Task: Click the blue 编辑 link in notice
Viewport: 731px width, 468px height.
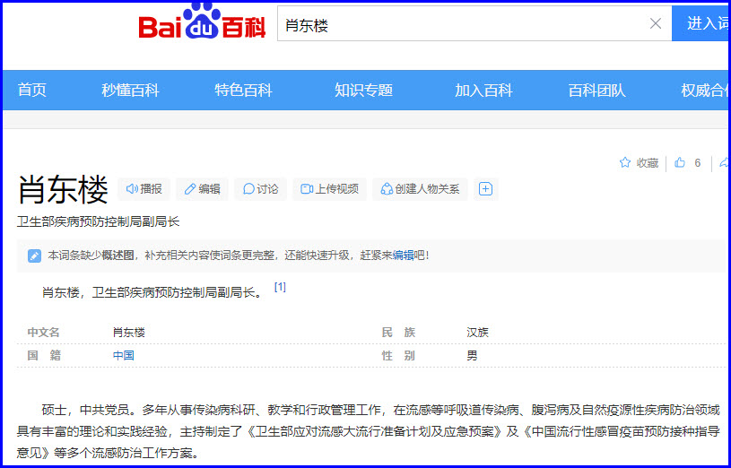Action: pyautogui.click(x=404, y=256)
